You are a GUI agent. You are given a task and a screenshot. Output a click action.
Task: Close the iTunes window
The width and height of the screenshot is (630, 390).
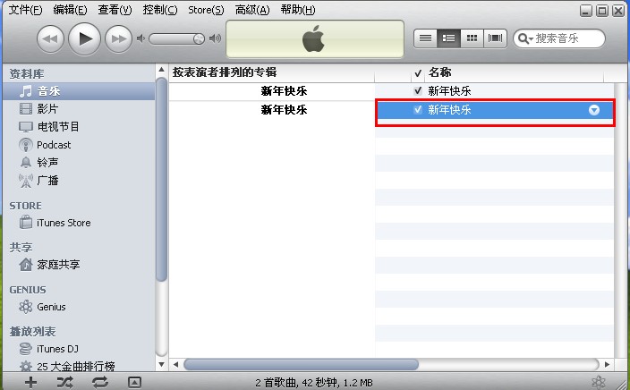click(618, 11)
